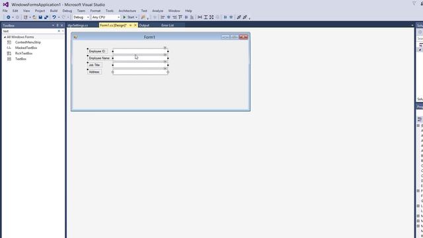Select the RichTextBox icon in Toolbox
Image resolution: width=423 pixels, height=238 pixels.
point(9,54)
